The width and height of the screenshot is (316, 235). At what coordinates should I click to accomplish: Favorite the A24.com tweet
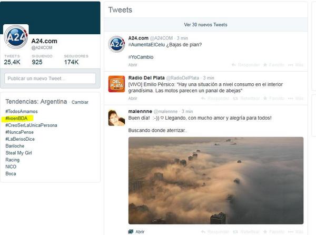pyautogui.click(x=274, y=65)
